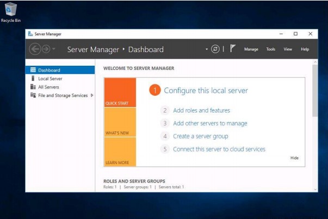
Task: Click the 'Servers total: 1' text
Action: 171,187
